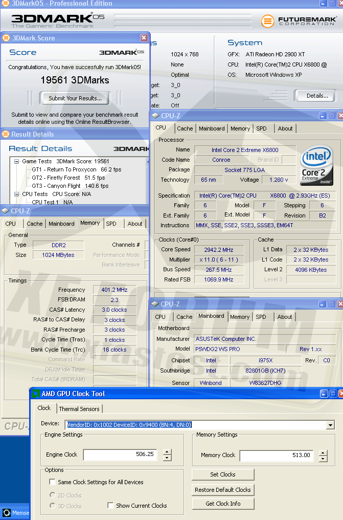Open system Details button
The width and height of the screenshot is (343, 520).
pyautogui.click(x=315, y=96)
